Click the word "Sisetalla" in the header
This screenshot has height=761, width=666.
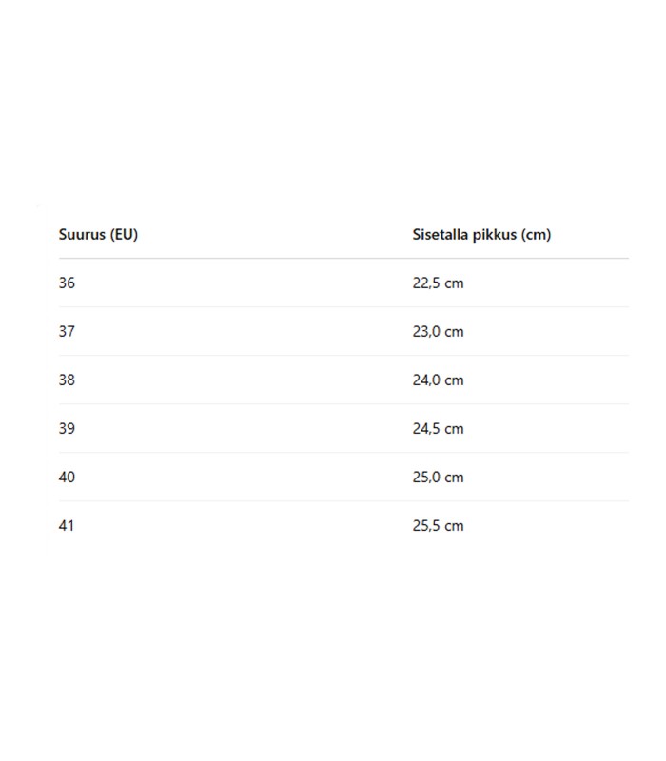[x=441, y=234]
